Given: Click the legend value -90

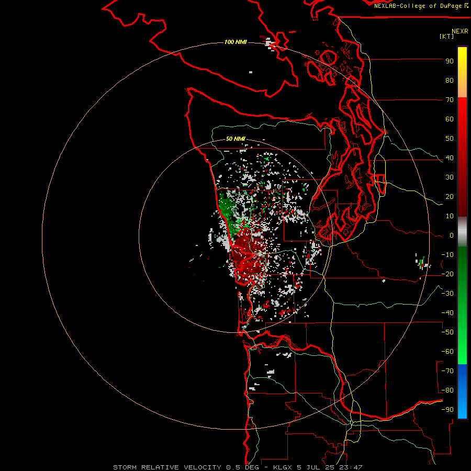Looking at the screenshot, I should [x=447, y=410].
